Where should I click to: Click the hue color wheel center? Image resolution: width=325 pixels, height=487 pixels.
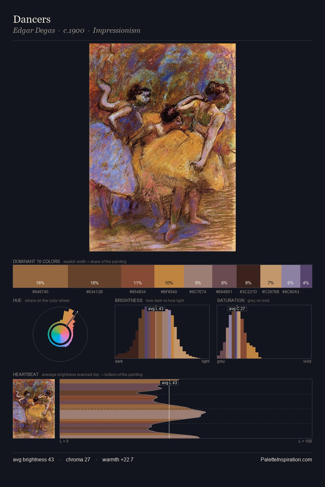tap(60, 334)
